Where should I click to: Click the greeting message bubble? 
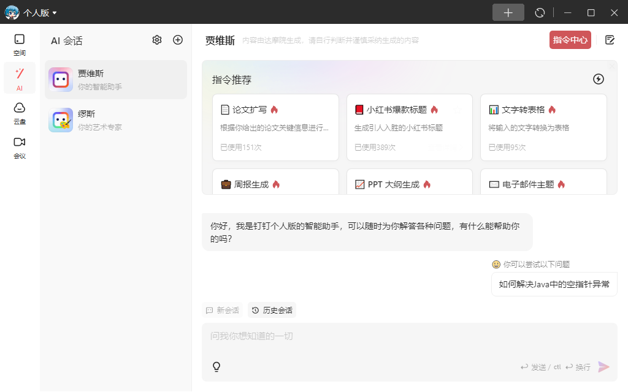(367, 232)
